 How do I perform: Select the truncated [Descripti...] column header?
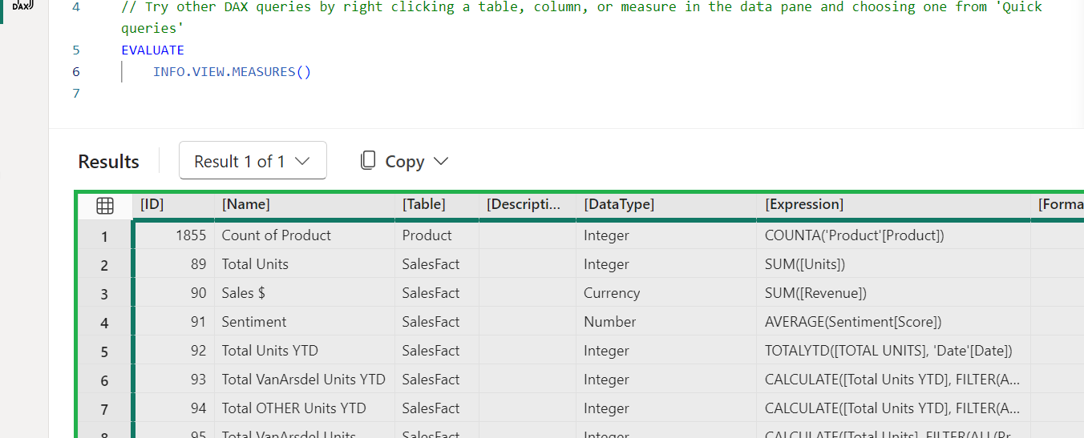click(x=526, y=204)
